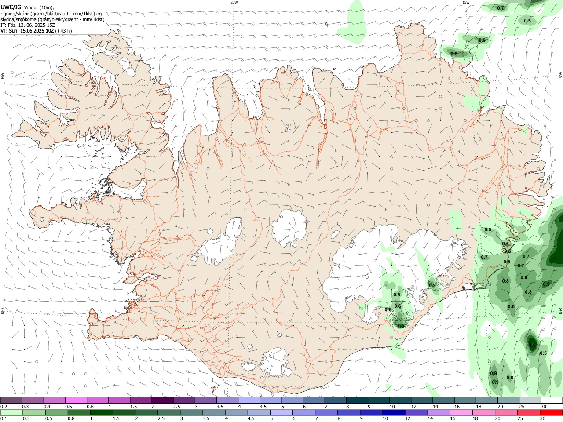This screenshot has width=563, height=422.
Task: Pick the deep blue 10 swatch in lower legend
Action: coord(394,413)
